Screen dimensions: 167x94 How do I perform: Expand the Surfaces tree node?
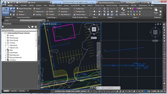pyautogui.click(x=5, y=43)
